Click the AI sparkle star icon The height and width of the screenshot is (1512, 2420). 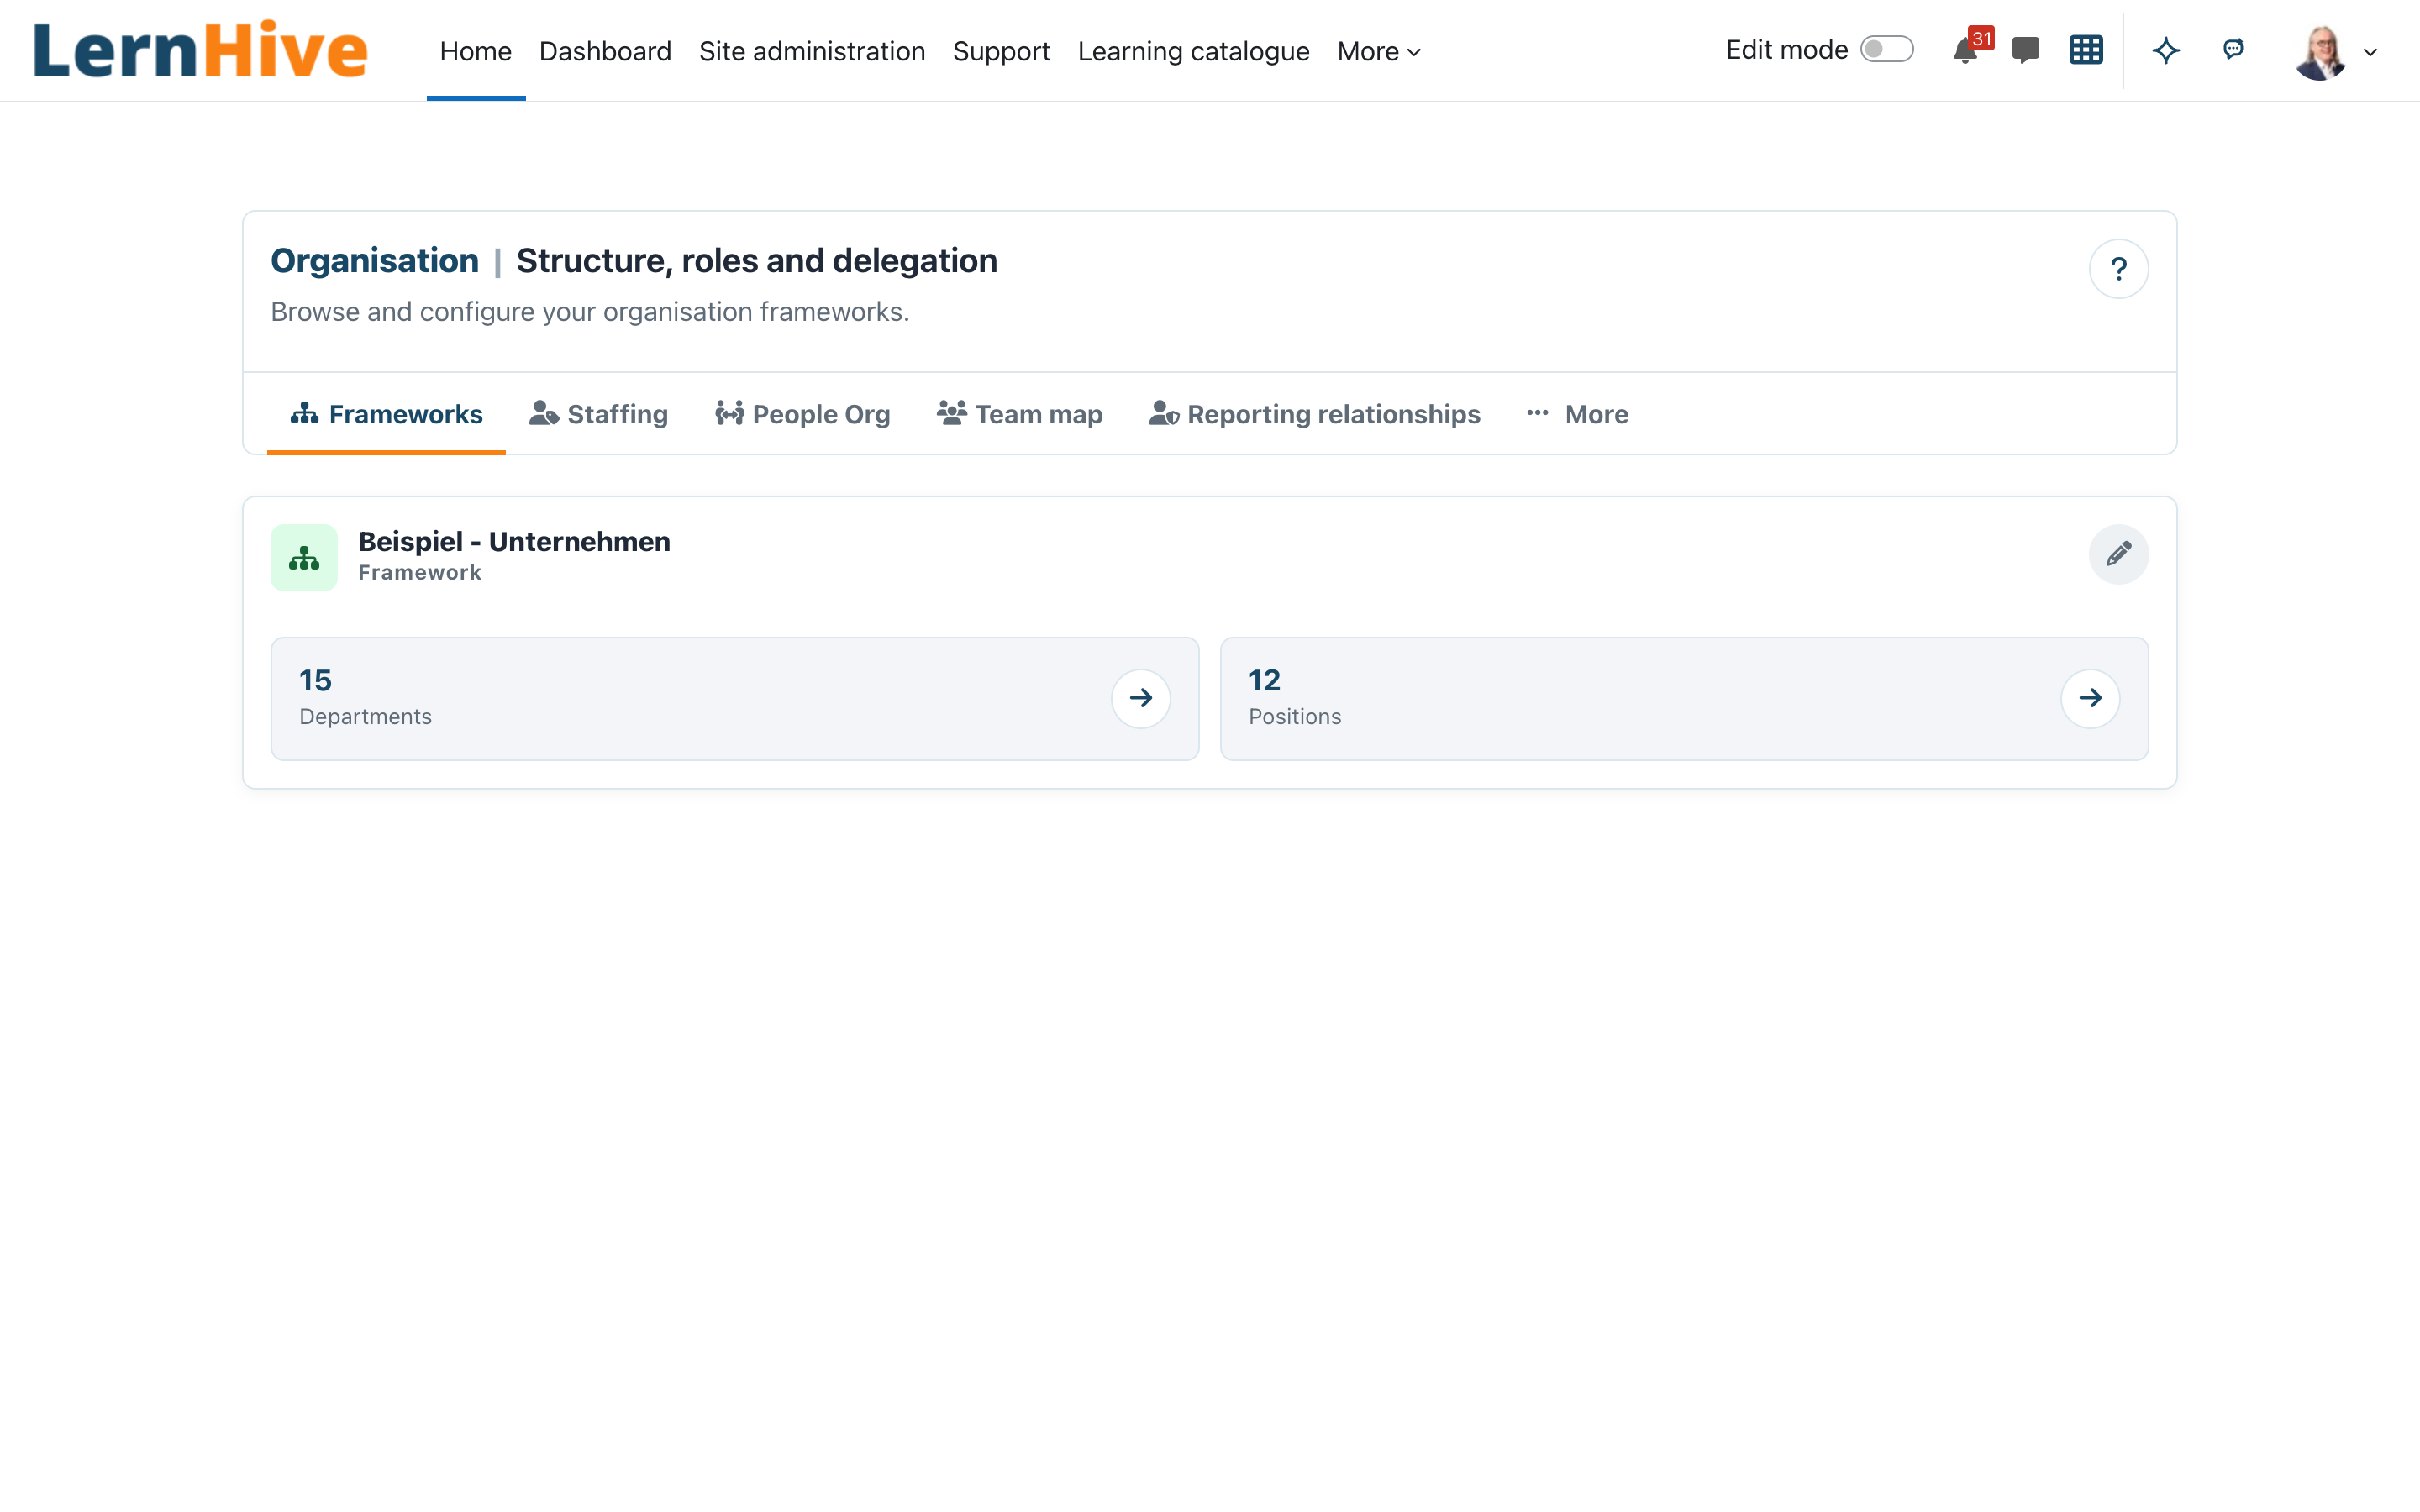[2166, 50]
